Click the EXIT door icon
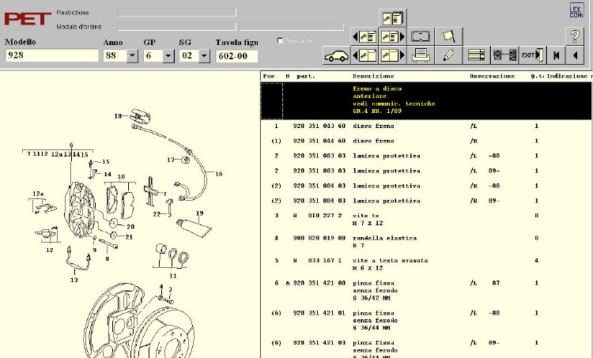The image size is (593, 358). point(532,55)
